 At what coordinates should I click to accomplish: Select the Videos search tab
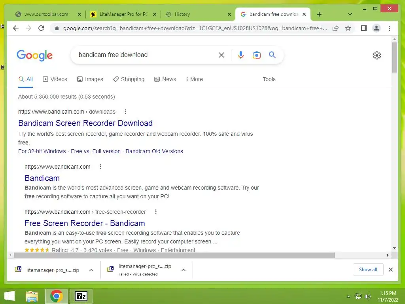pos(55,79)
